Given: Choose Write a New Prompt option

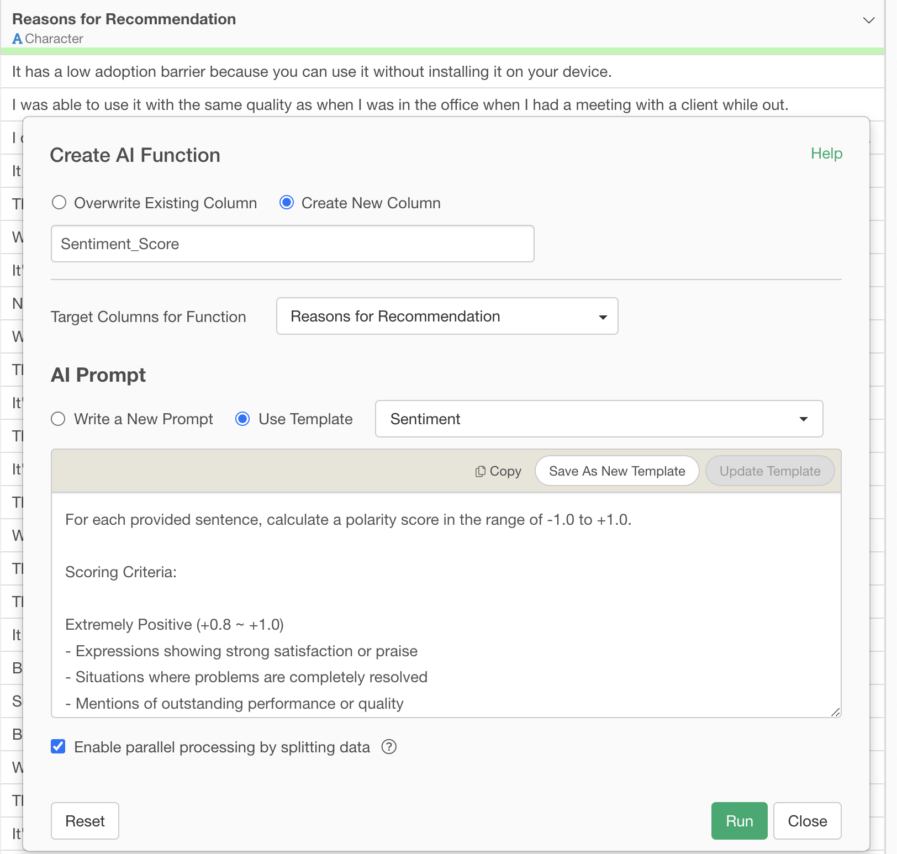Looking at the screenshot, I should [x=58, y=419].
